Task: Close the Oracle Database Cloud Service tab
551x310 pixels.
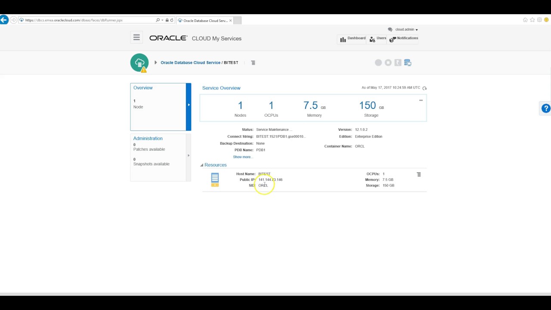Action: click(x=231, y=20)
